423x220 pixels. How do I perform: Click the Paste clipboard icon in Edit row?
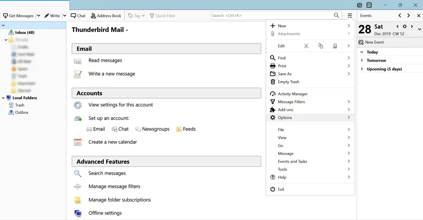click(x=335, y=46)
